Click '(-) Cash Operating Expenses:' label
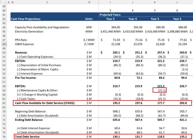This screenshot has height=140, width=193. [35, 57]
